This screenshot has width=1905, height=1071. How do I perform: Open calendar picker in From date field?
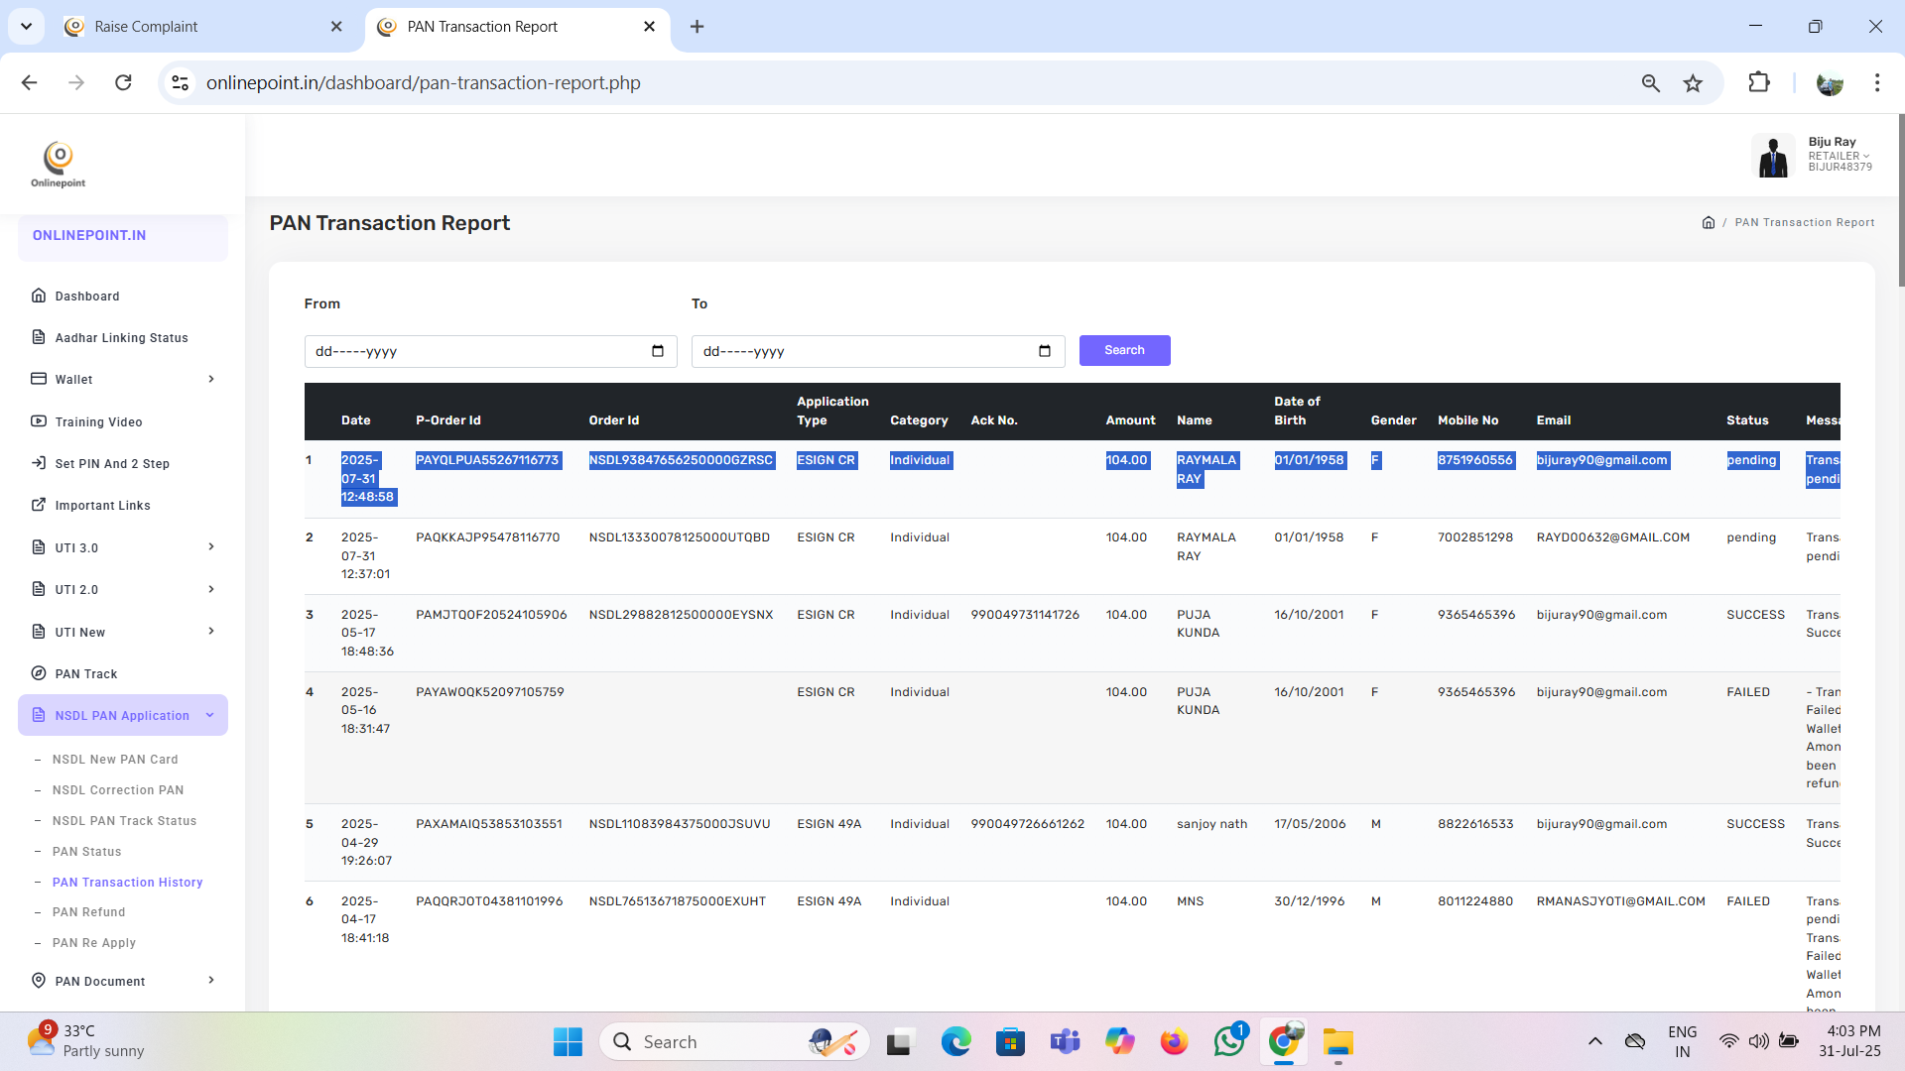(x=657, y=351)
